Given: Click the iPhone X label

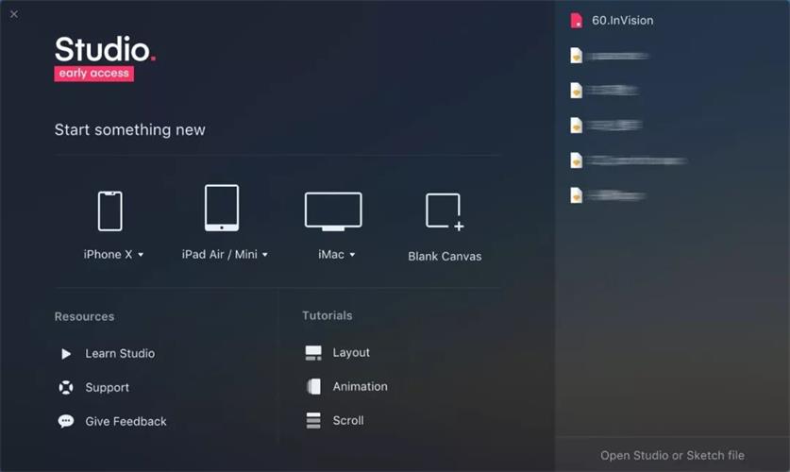Looking at the screenshot, I should (x=108, y=254).
